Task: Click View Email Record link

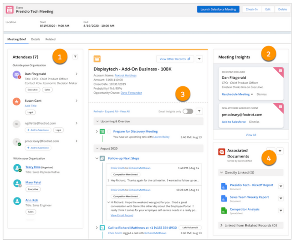Action: pyautogui.click(x=122, y=216)
